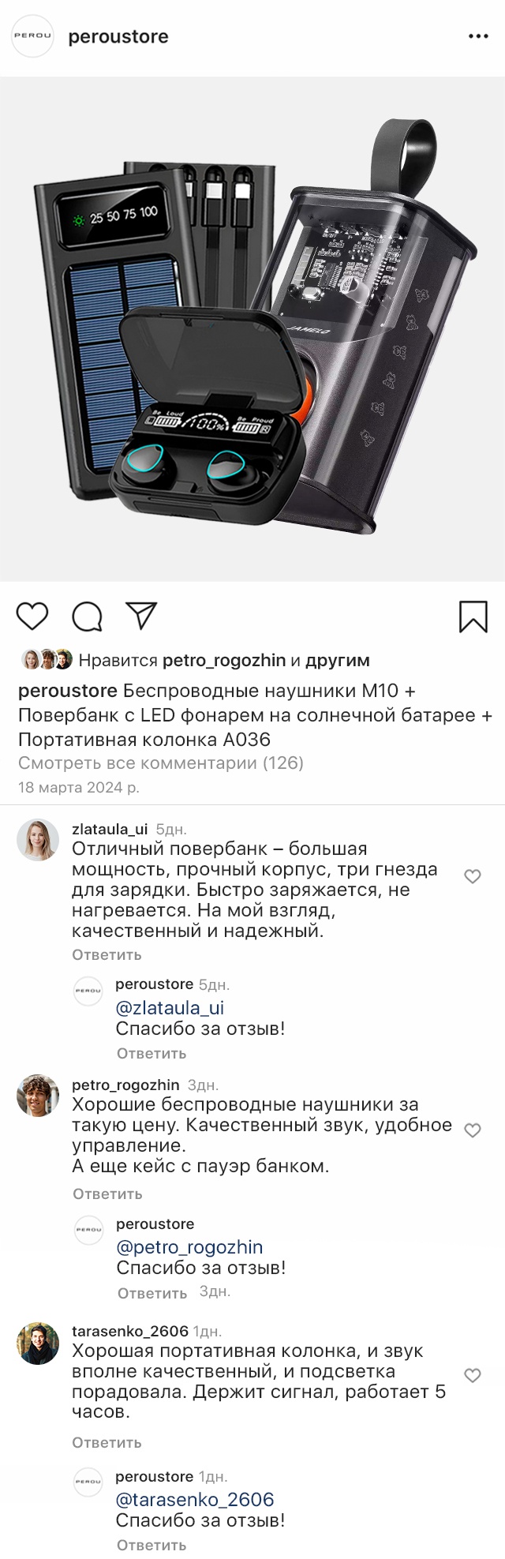Open the @zlataula_ui mention link
This screenshot has height=1559, width=505.
point(170,1008)
